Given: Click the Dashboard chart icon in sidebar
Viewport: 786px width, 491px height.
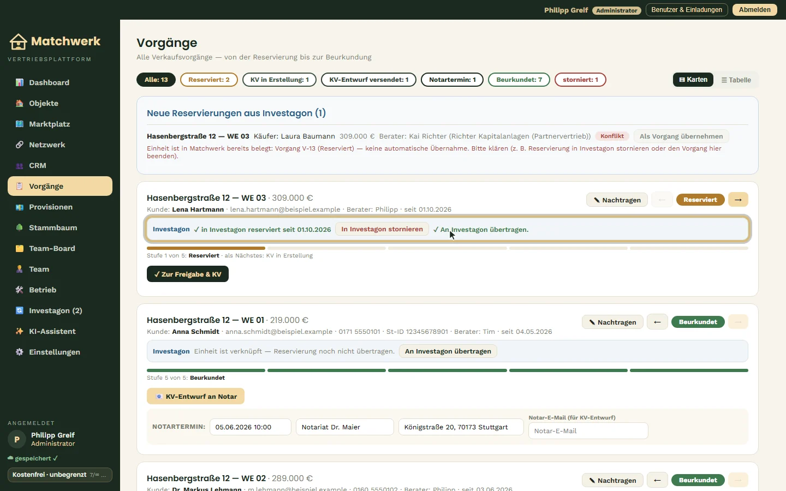Looking at the screenshot, I should click(20, 82).
